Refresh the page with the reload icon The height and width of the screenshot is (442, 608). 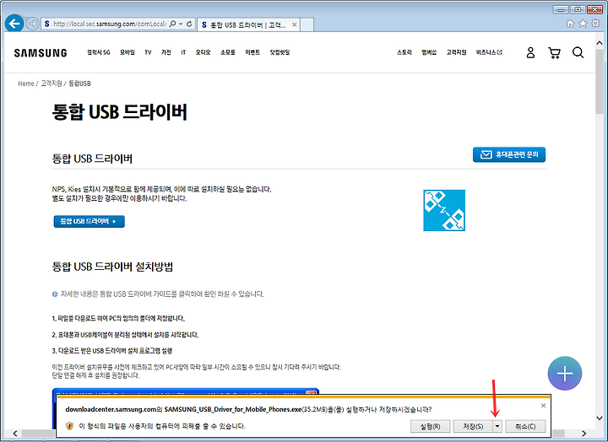click(189, 24)
